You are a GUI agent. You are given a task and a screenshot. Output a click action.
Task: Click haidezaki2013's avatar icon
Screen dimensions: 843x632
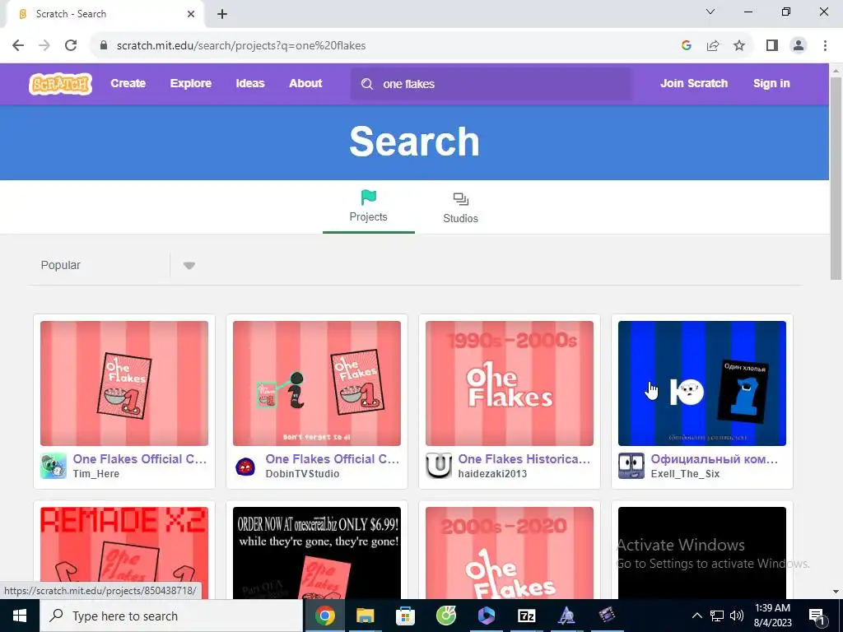[x=438, y=466]
